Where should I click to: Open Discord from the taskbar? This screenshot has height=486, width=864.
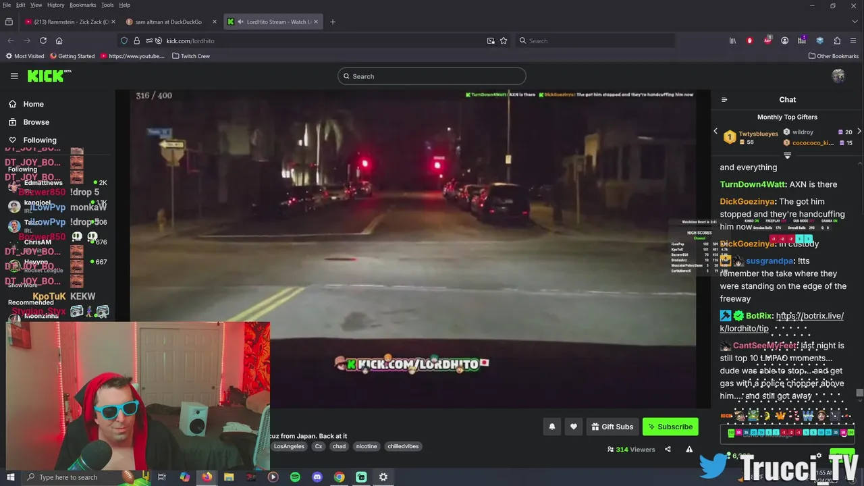(x=317, y=477)
